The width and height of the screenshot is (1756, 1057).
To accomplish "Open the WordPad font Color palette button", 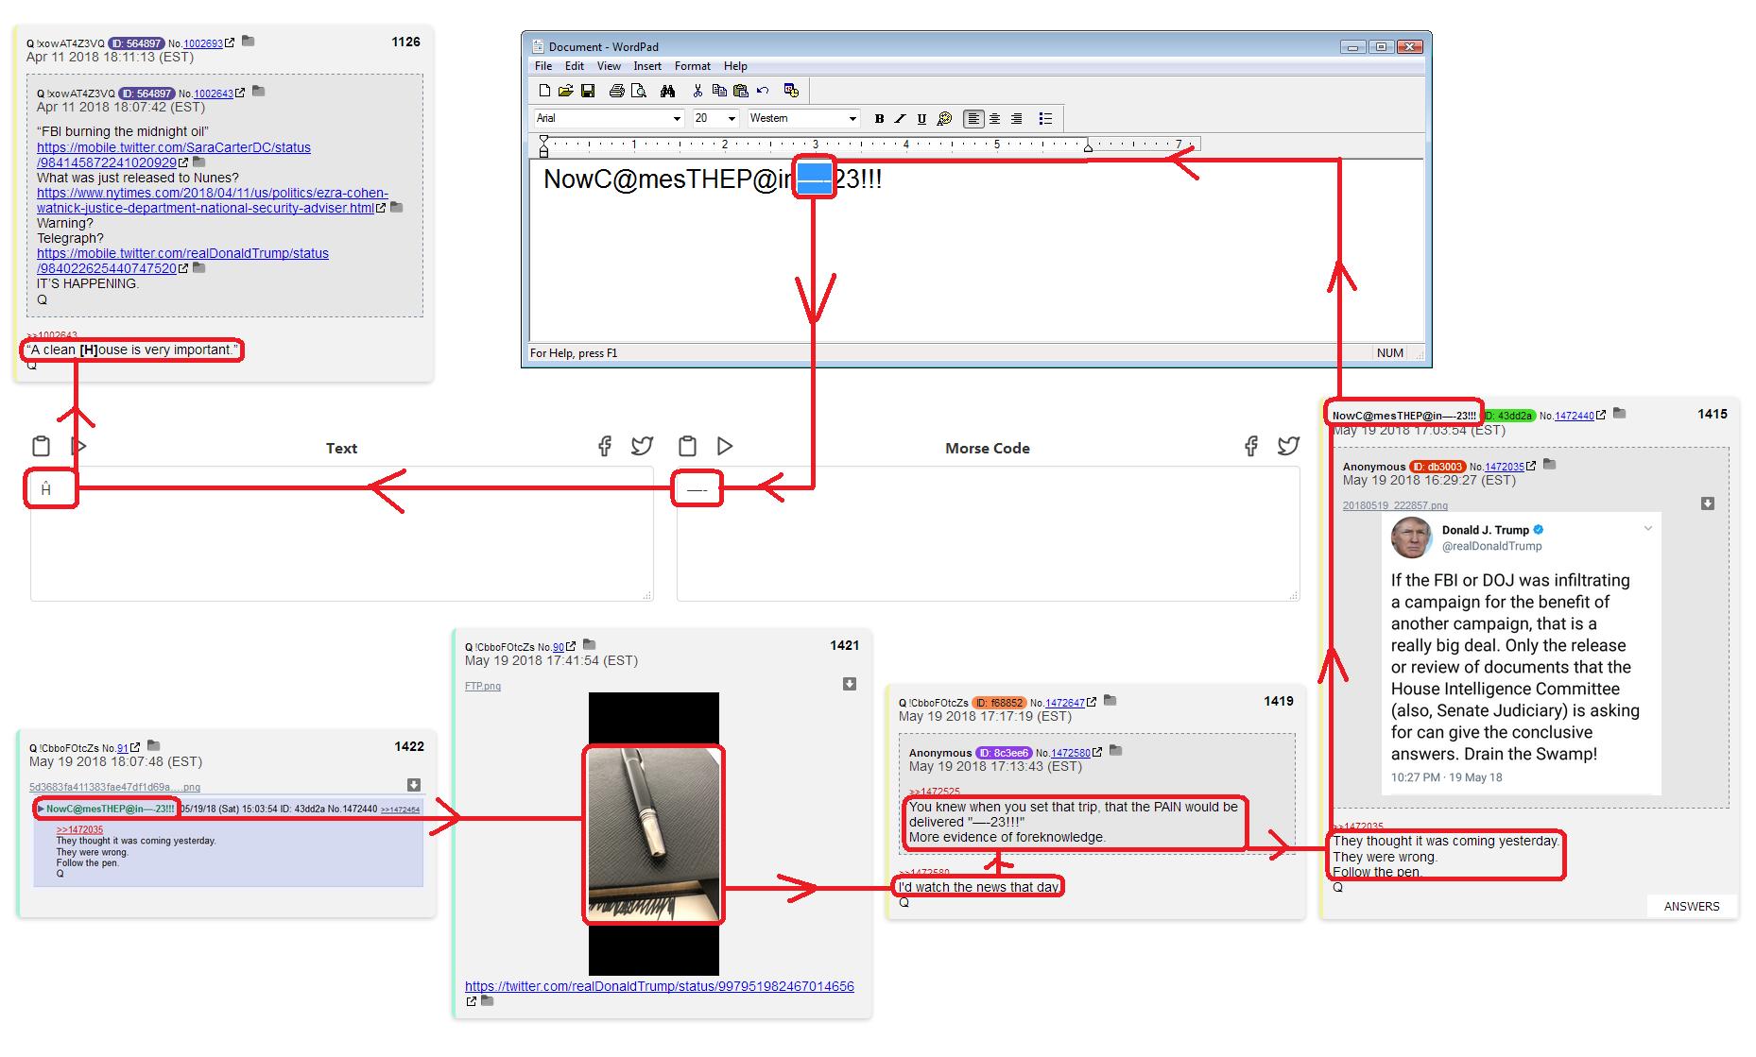I will [x=944, y=118].
